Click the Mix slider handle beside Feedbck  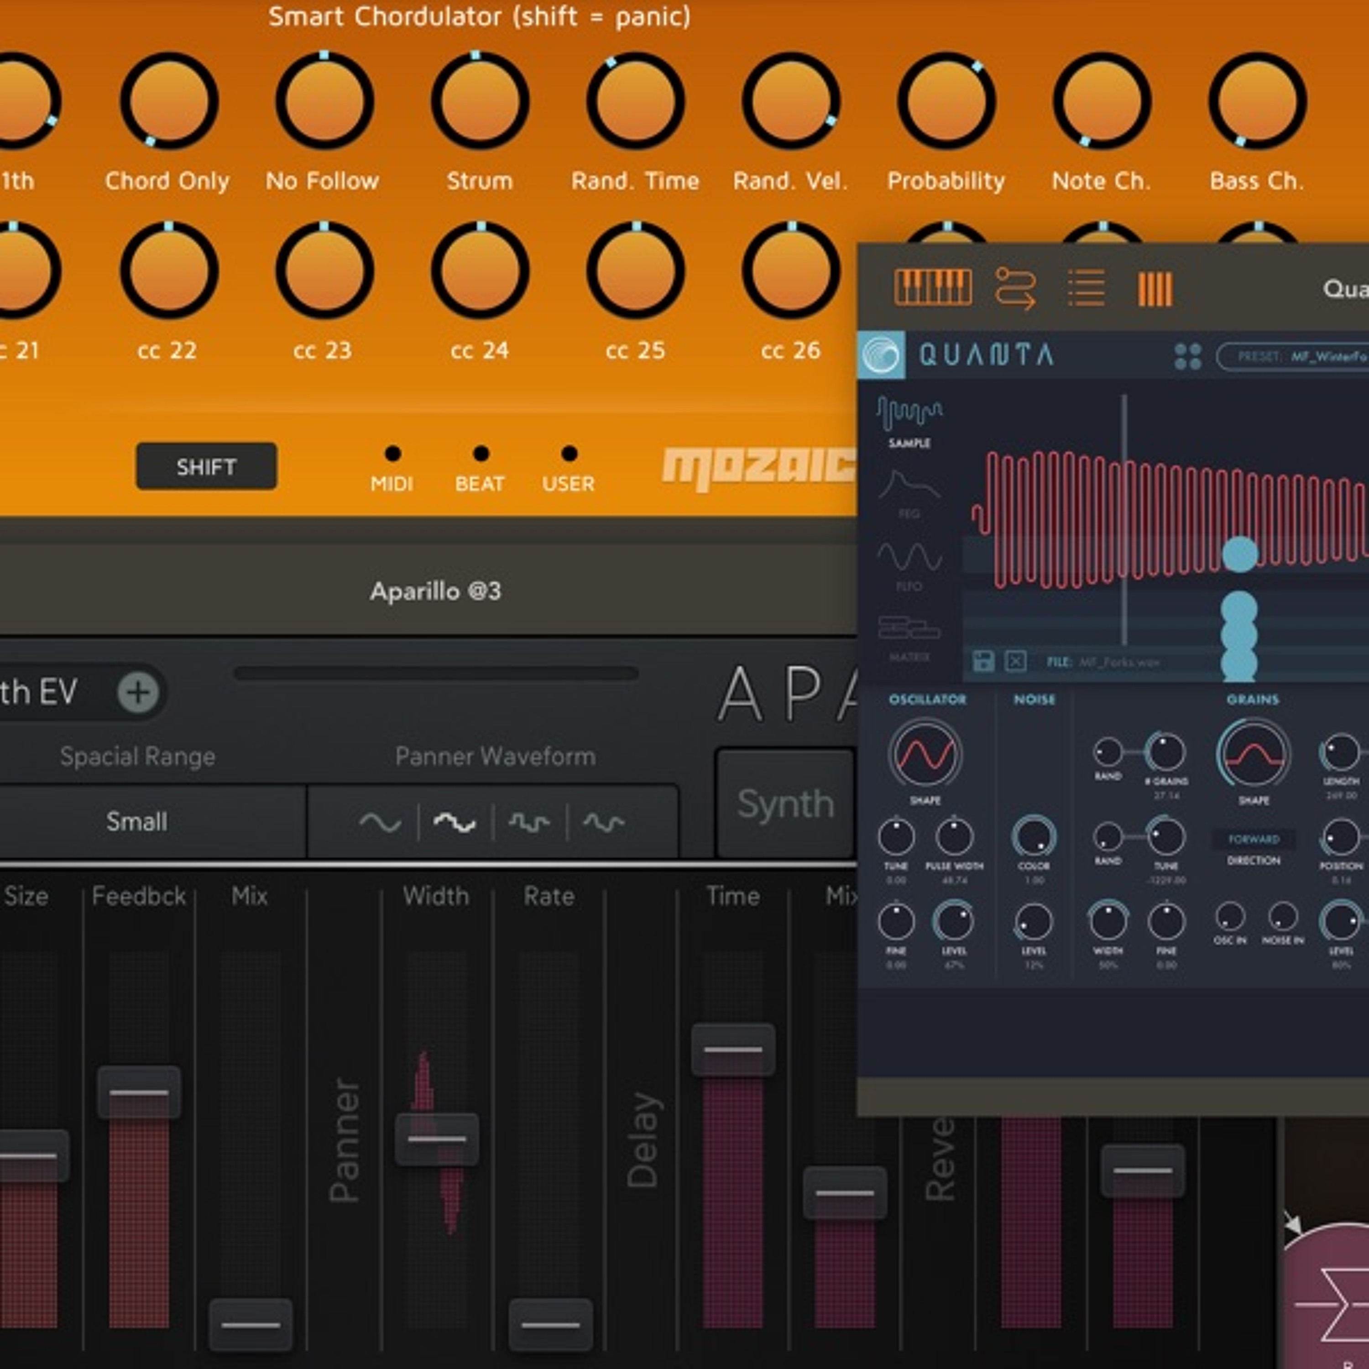coord(251,1324)
